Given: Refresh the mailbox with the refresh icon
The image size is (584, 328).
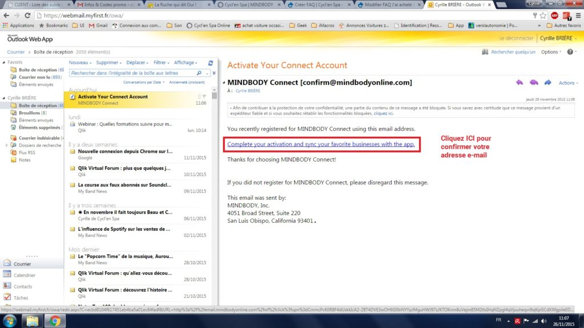Looking at the screenshot, I should tap(210, 63).
